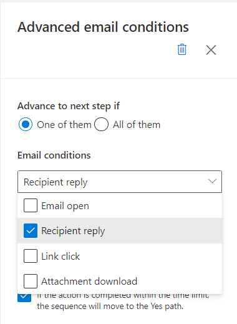The height and width of the screenshot is (324, 237).
Task: Check the Email open checkbox
Action: [x=31, y=205]
